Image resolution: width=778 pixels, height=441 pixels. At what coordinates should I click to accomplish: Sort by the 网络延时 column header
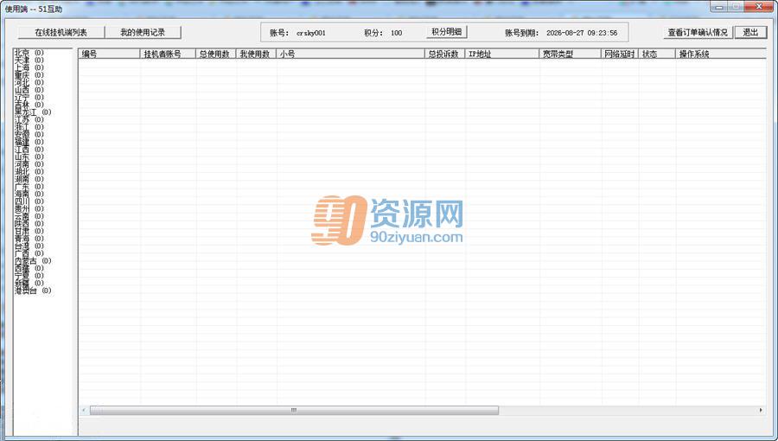coord(620,54)
